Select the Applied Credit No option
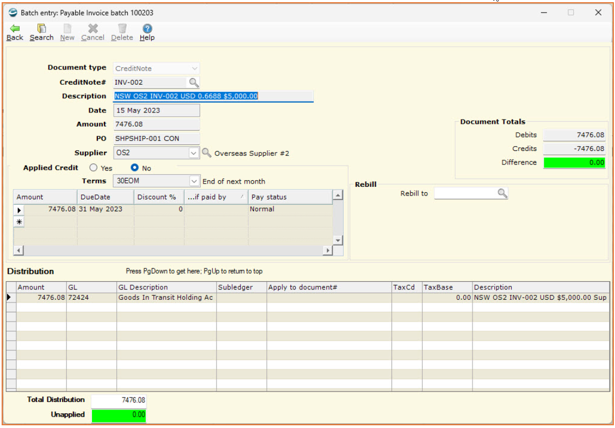Viewport: 615px width, 428px height. [135, 168]
